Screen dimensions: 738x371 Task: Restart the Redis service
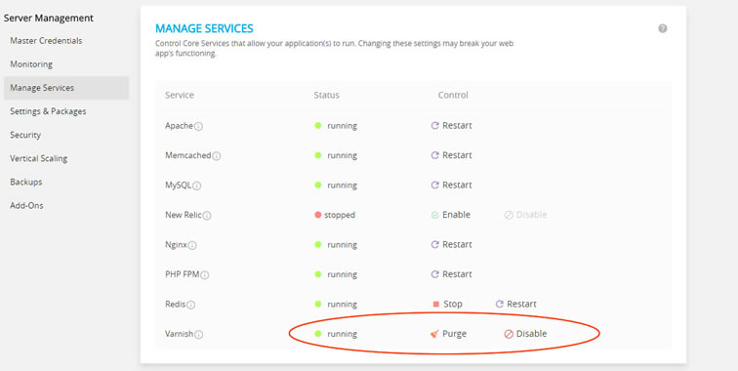pos(515,305)
